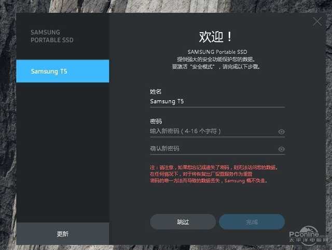332x250 pixels.
Task: Click the 安全模式 activation description text
Action: pos(216,67)
